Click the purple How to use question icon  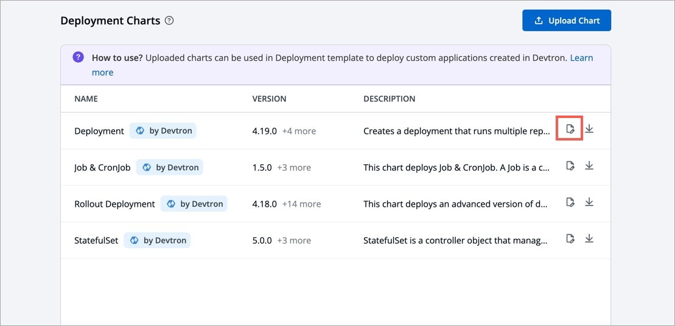click(78, 57)
